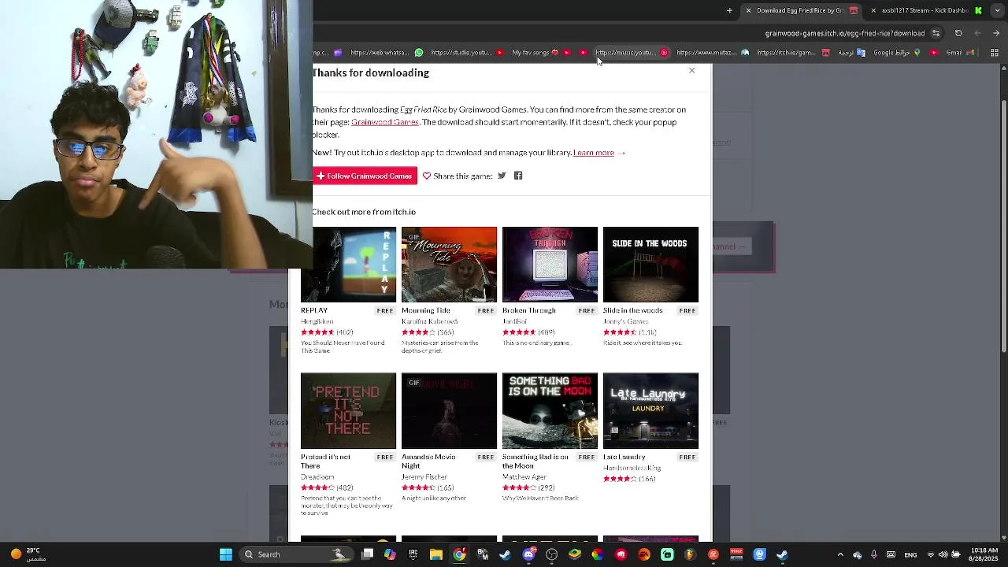
Task: Show hidden system tray icons
Action: (840, 554)
